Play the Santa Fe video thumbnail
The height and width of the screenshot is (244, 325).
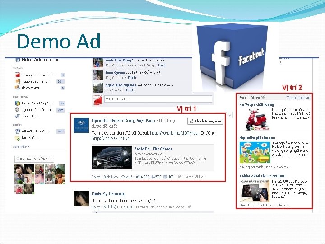pyautogui.click(x=112, y=158)
